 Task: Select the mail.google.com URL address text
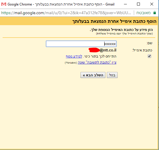pos(66,13)
